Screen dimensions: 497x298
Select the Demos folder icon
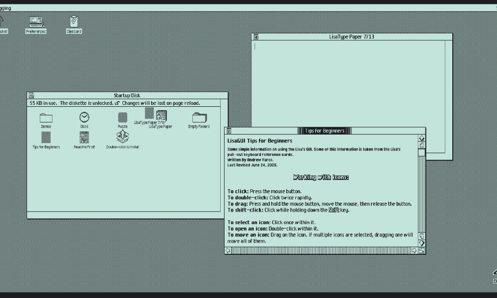(x=46, y=120)
